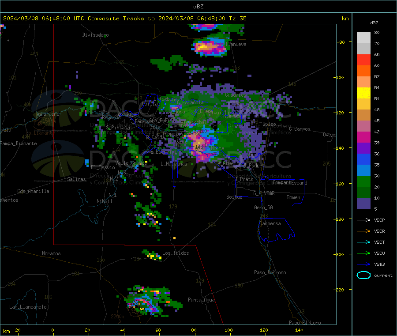Select the bright green 20-30 dBZ swatch
The height and width of the screenshot is (336, 397).
point(363,181)
